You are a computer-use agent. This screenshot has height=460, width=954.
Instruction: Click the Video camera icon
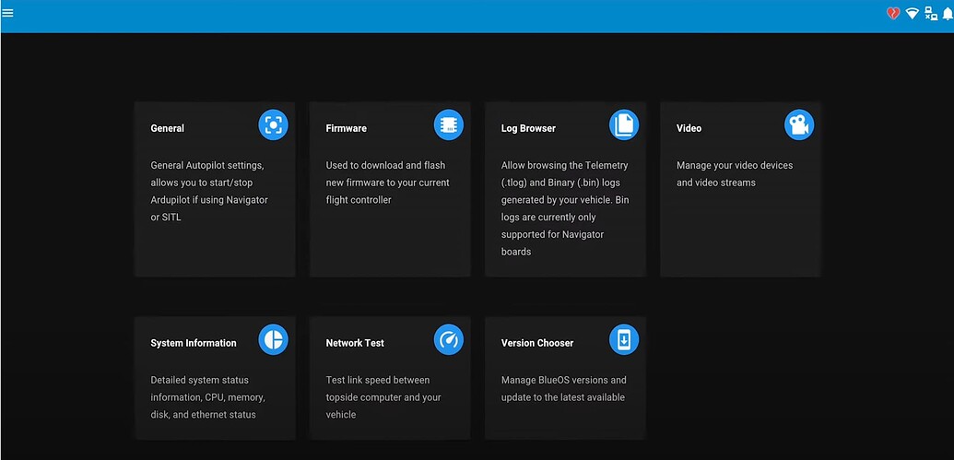(798, 125)
